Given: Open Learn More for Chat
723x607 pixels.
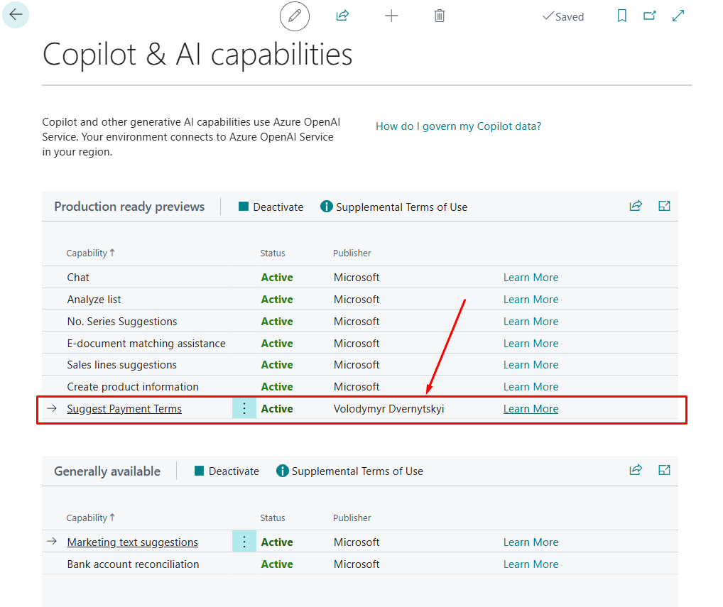Looking at the screenshot, I should (531, 278).
